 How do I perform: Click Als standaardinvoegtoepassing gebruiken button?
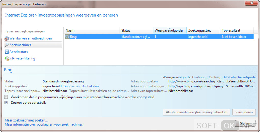click(x=197, y=112)
